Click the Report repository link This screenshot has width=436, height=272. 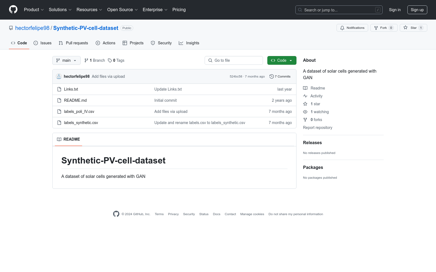point(318,128)
